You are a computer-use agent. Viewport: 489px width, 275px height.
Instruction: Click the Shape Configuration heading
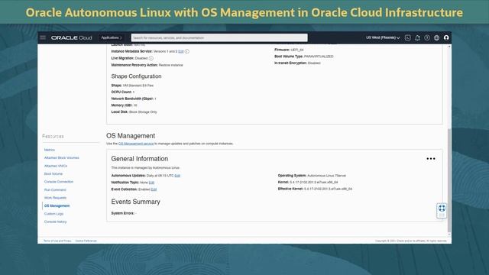pos(136,76)
